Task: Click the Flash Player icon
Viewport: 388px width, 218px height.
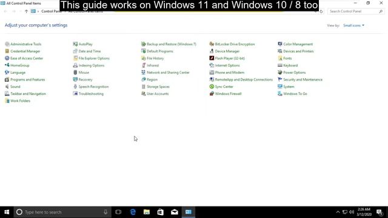Action: [x=212, y=58]
